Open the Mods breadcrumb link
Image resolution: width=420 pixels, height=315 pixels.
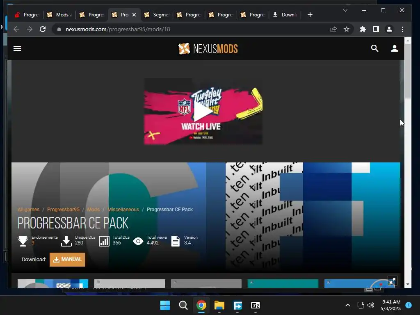click(x=93, y=210)
